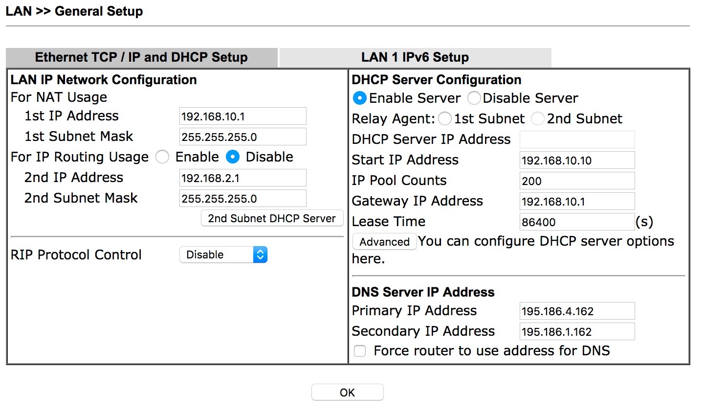Image resolution: width=704 pixels, height=417 pixels.
Task: Open Advanced DHCP server options
Action: pos(384,242)
